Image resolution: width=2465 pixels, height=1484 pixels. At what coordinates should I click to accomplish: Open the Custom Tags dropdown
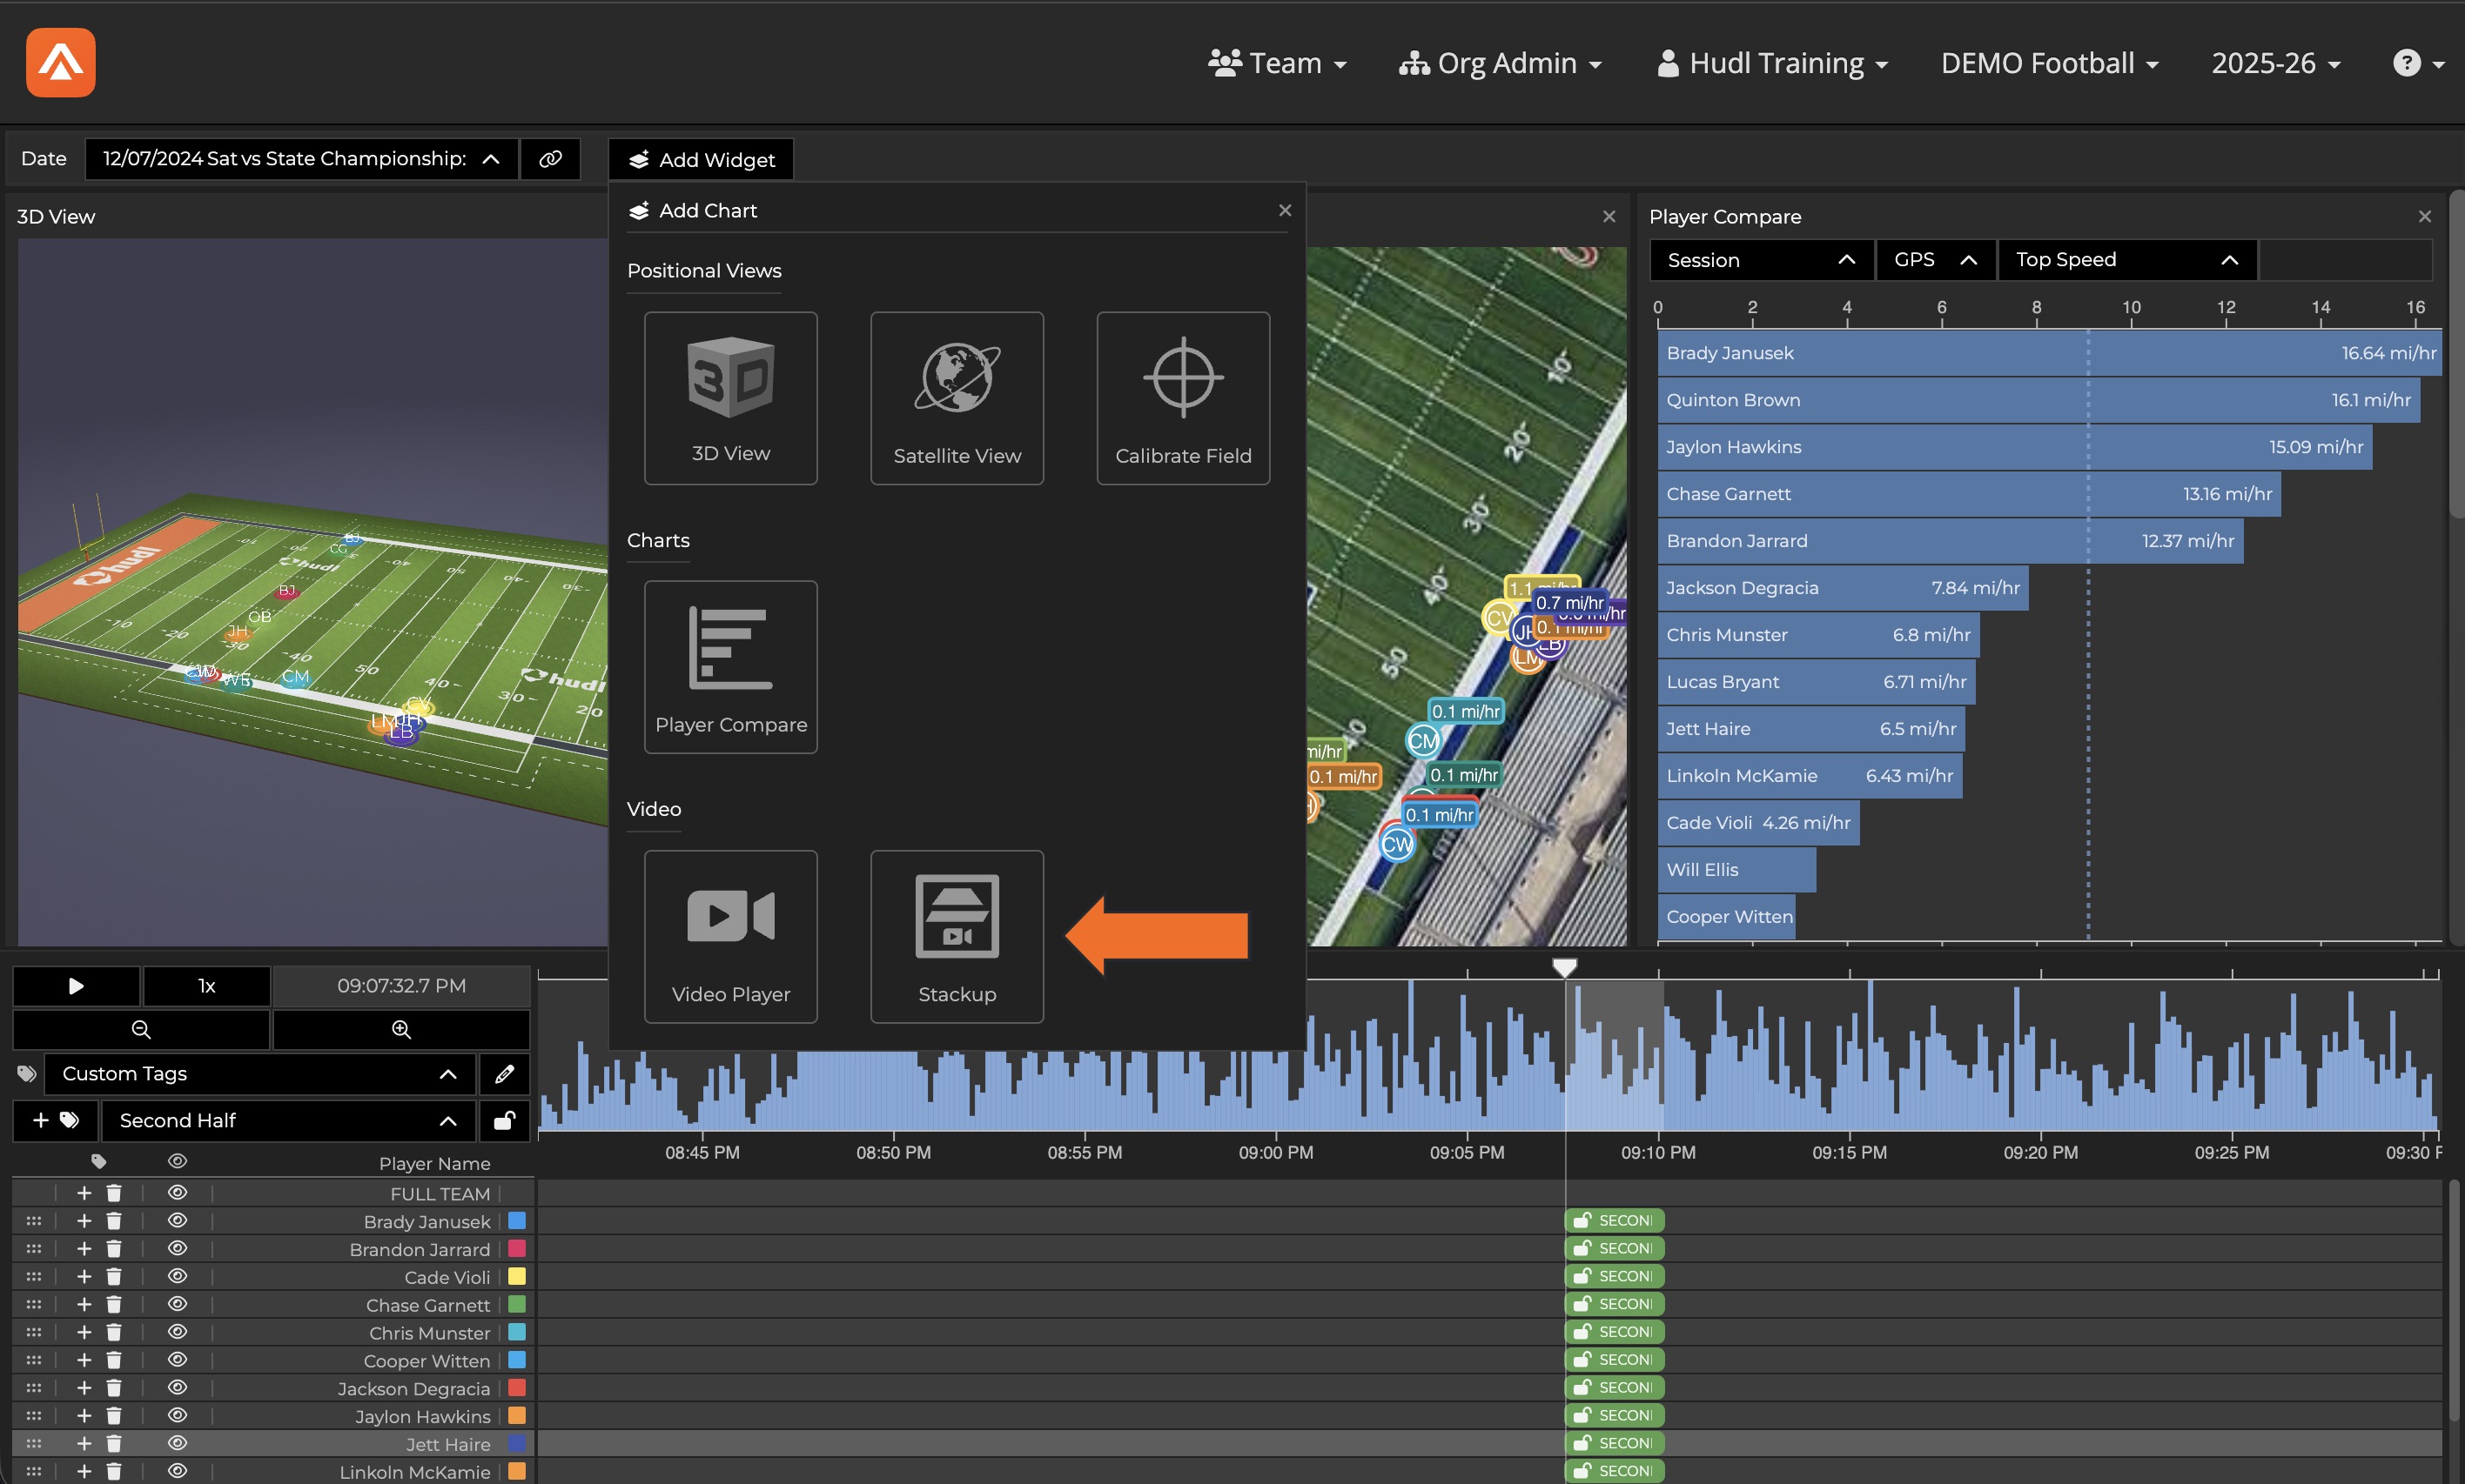pyautogui.click(x=260, y=1074)
